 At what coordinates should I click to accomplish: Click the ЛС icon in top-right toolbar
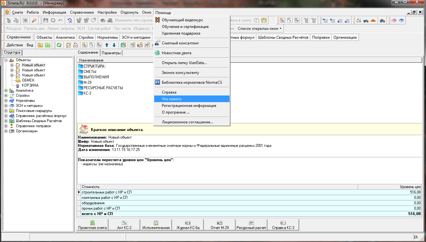pyautogui.click(x=282, y=21)
